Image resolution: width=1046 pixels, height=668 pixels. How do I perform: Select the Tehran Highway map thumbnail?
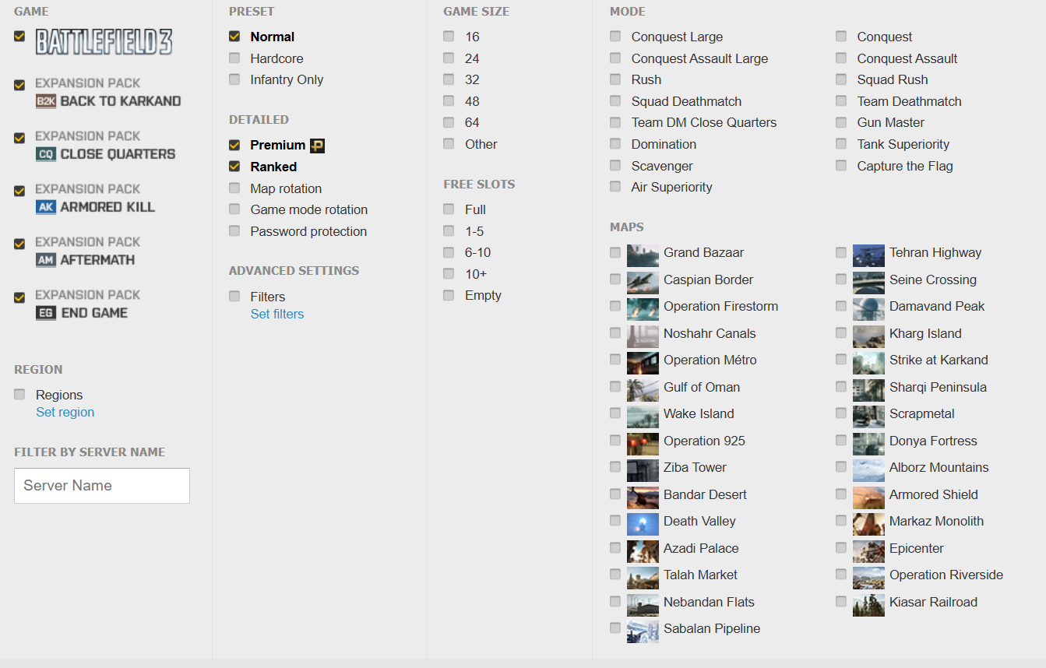click(868, 256)
